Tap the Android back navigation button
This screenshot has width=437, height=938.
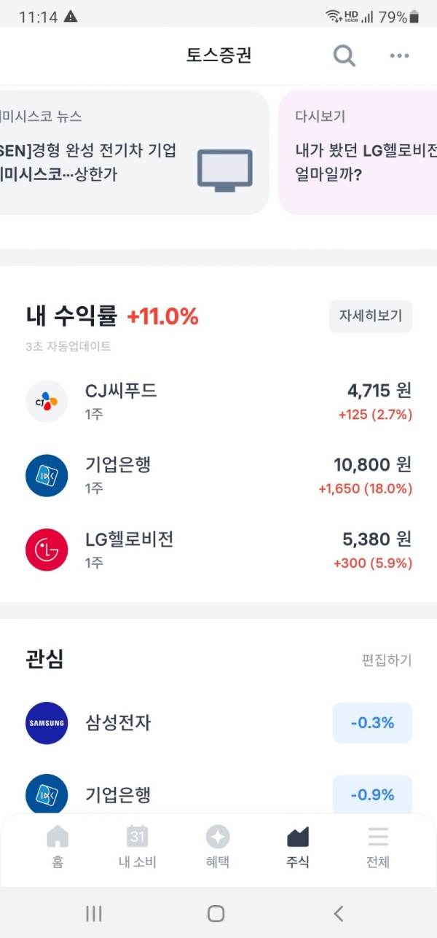tap(338, 913)
